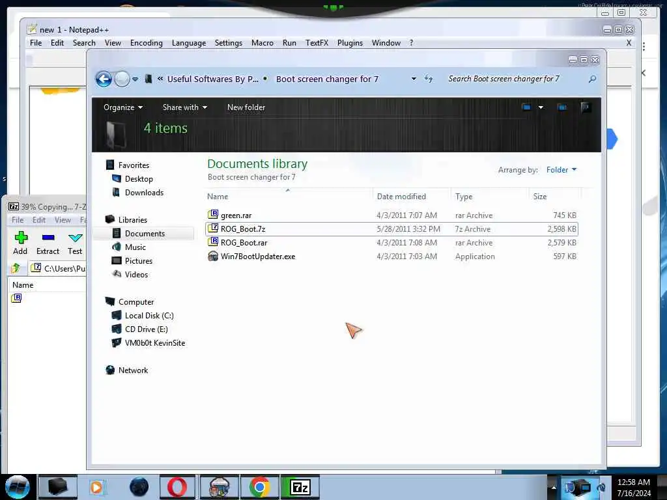The width and height of the screenshot is (667, 500).
Task: Click Network in navigation pane
Action: 133,370
